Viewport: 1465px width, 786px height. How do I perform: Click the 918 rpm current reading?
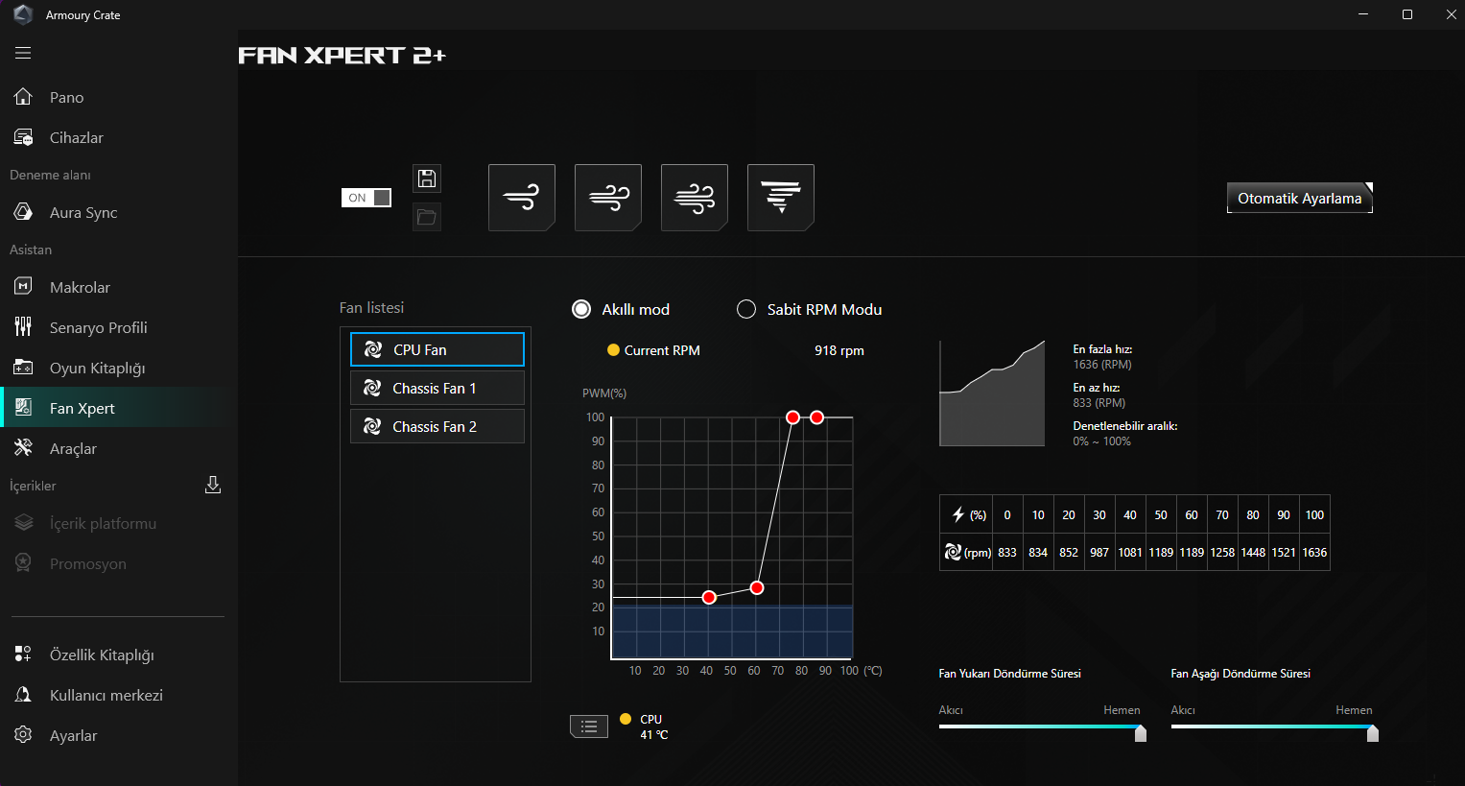point(839,350)
